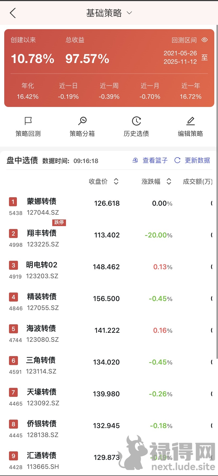Image resolution: width=218 pixels, height=476 pixels.
Task: Click the backtest date range 2021-05-26
Action: tap(180, 53)
